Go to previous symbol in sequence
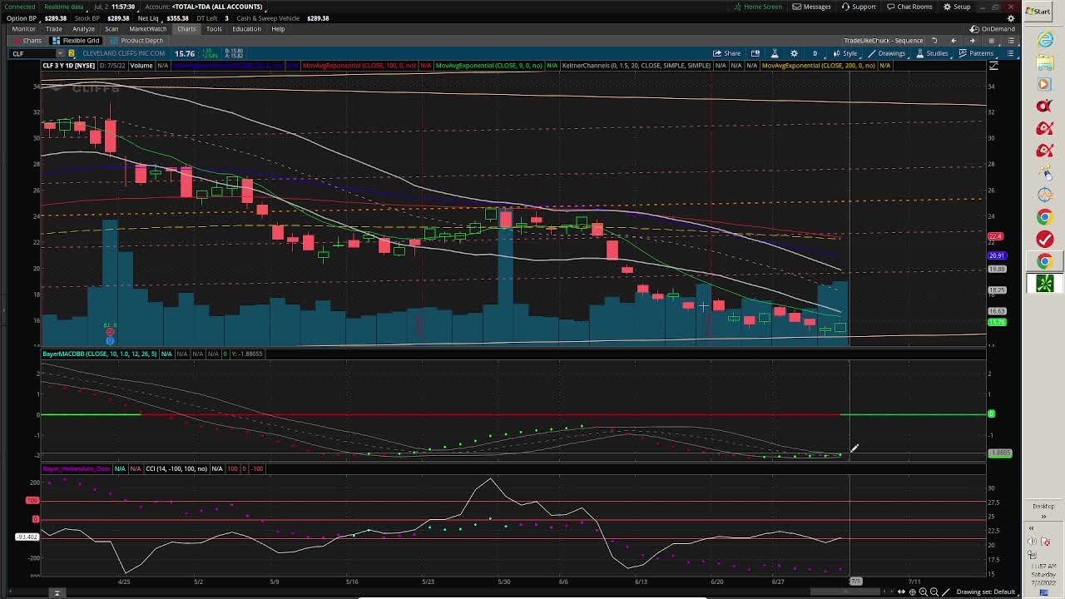 coord(954,41)
